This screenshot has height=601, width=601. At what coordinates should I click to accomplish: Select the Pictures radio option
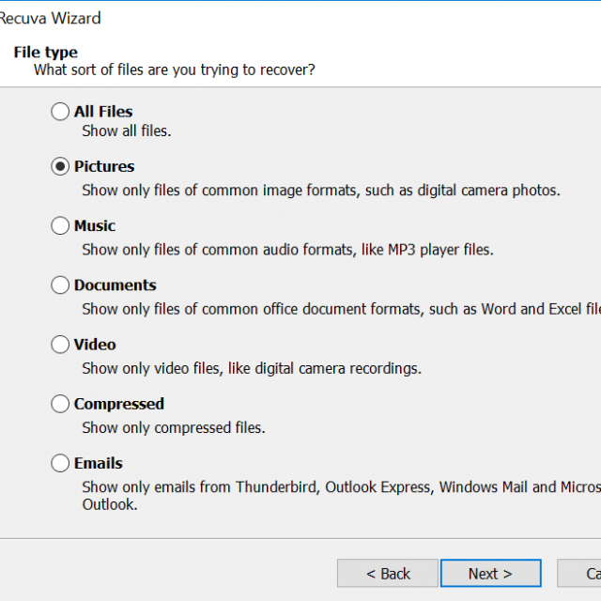click(60, 166)
